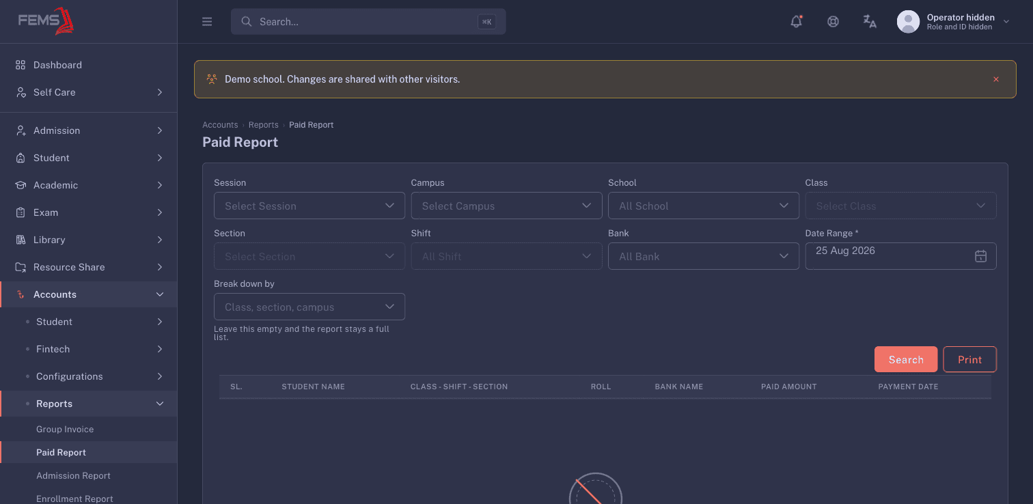
Task: Open the notifications bell
Action: pyautogui.click(x=796, y=21)
